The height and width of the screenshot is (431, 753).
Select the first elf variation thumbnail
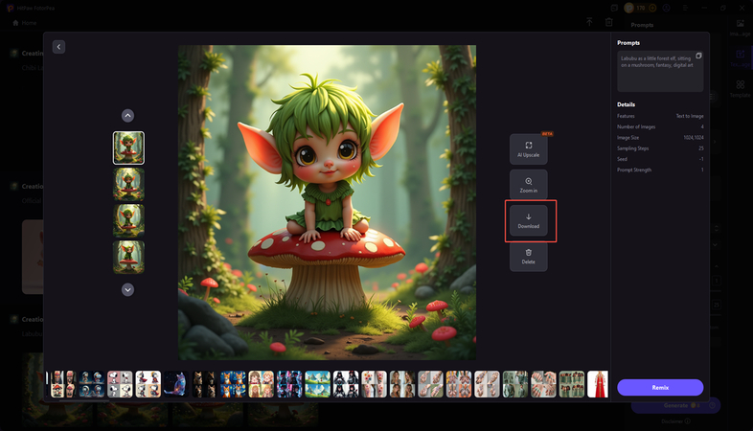tap(128, 147)
